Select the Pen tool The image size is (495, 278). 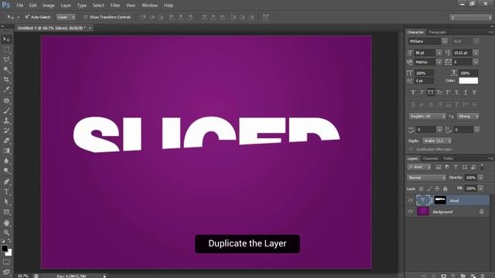[6, 182]
